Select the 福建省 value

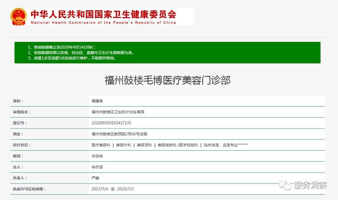click(x=97, y=101)
